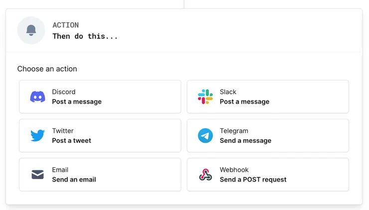The width and height of the screenshot is (369, 210).
Task: Pick "Send a POST request" action
Action: [x=253, y=179]
